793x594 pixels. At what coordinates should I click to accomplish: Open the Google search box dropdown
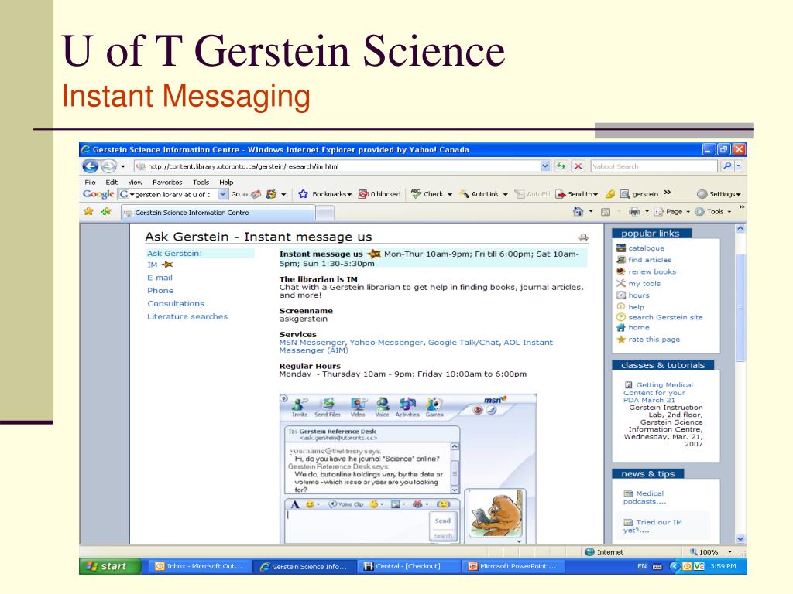point(222,194)
